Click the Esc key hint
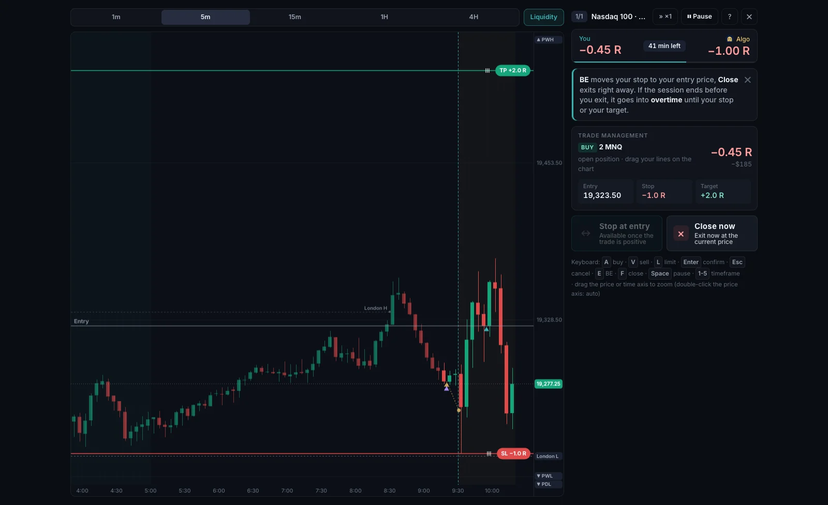This screenshot has height=505, width=828. pyautogui.click(x=737, y=262)
